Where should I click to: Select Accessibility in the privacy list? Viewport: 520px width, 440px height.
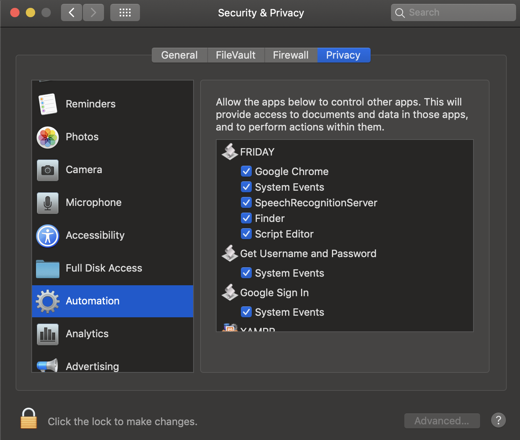pyautogui.click(x=113, y=236)
